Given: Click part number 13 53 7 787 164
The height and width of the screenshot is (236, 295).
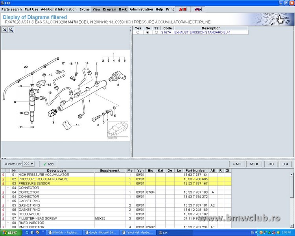Looking at the screenshot, I should point(195,175).
